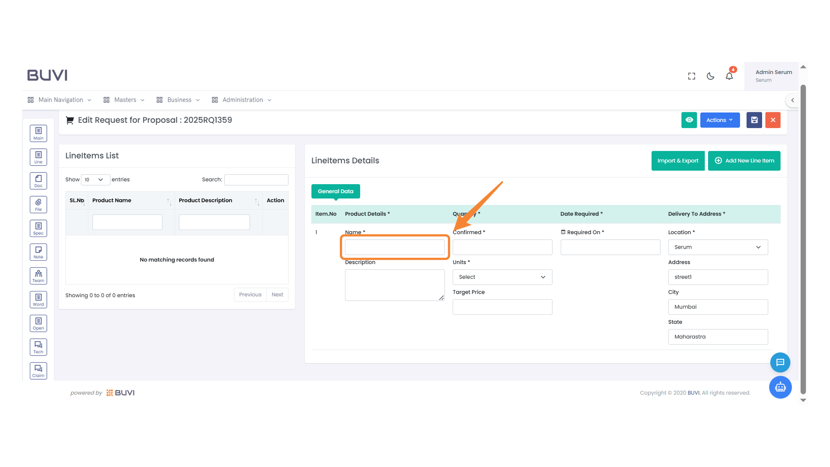Select the File attachments sidebar icon

[x=38, y=204]
